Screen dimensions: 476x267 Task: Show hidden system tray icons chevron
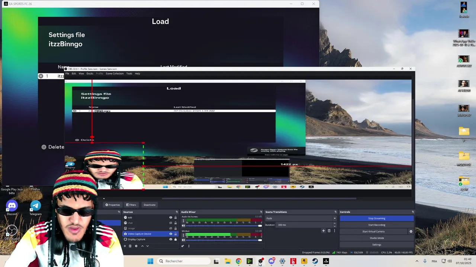[x=416, y=261]
